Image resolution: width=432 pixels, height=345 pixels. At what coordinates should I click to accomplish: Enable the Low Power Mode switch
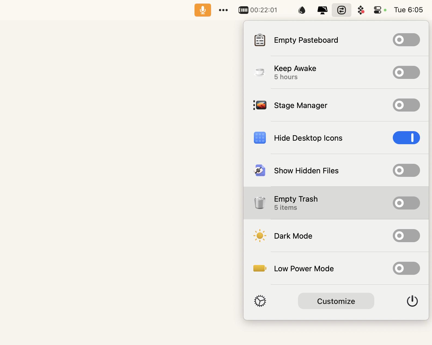tap(406, 268)
